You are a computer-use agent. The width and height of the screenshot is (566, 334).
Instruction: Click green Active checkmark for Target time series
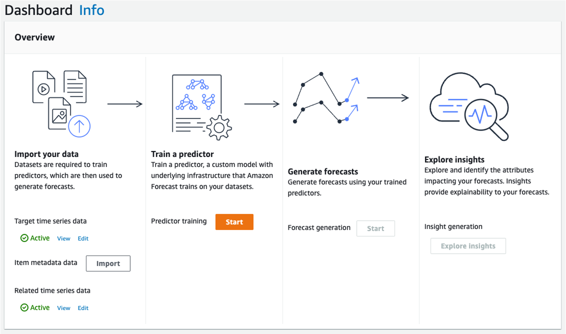click(x=24, y=238)
